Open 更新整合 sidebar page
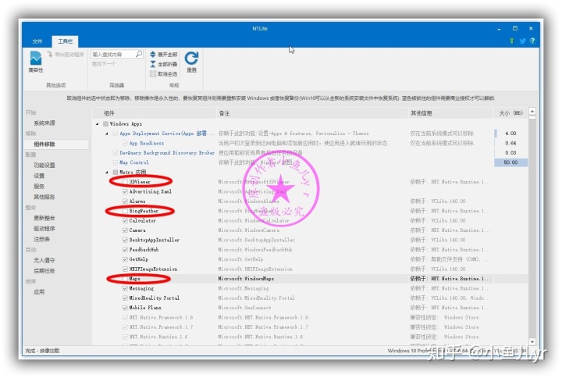The width and height of the screenshot is (562, 378). [44, 218]
